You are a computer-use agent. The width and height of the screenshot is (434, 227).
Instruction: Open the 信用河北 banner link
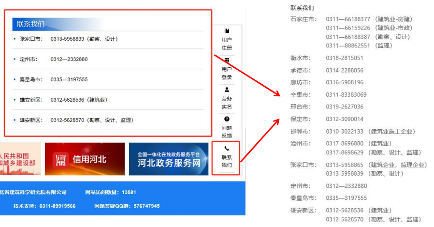click(85, 159)
